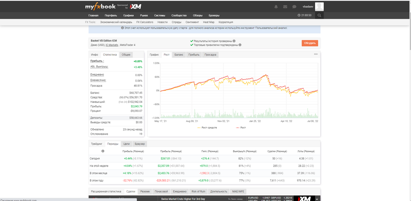Viewport: 411px width, 201px height.
Task: Click the Ежемесячно label
Action: point(98,80)
